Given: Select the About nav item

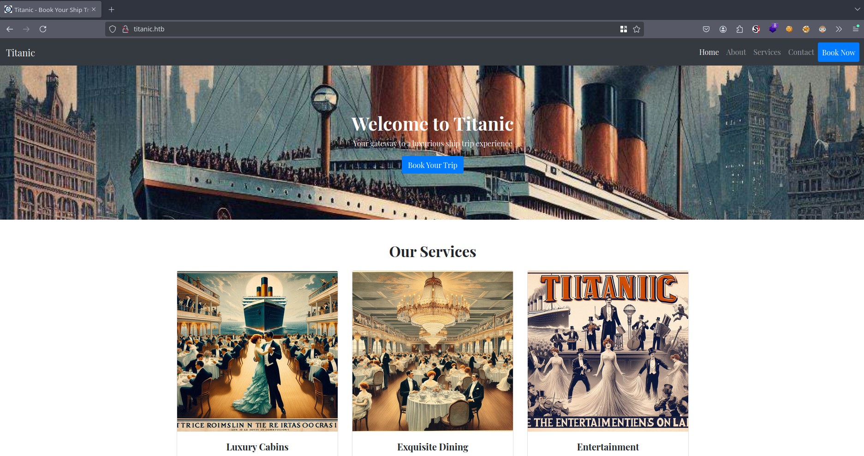Looking at the screenshot, I should [x=736, y=52].
